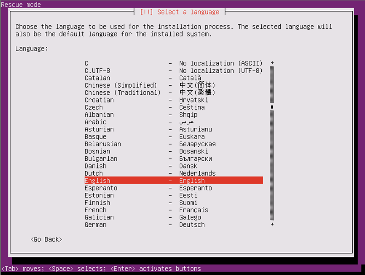Pick Chinese (Simplified) language option
This screenshot has width=365, height=275.
click(173, 85)
